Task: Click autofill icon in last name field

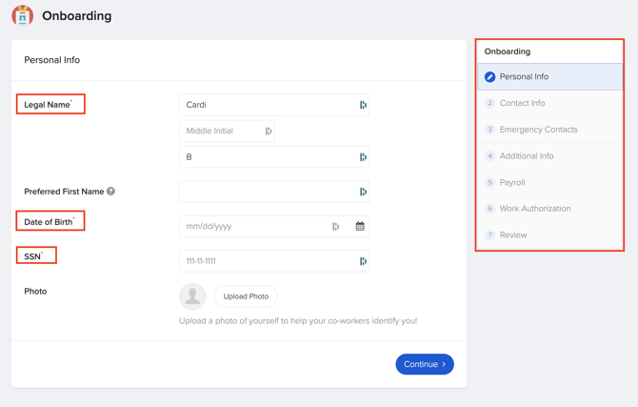Action: pos(363,157)
